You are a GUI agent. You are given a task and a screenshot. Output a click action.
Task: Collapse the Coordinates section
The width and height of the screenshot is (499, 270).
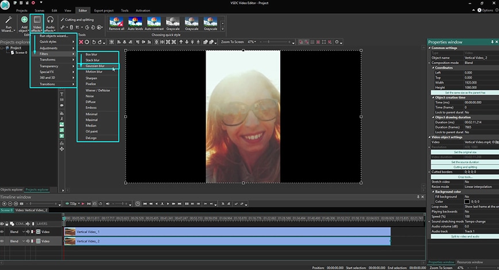[x=433, y=68]
